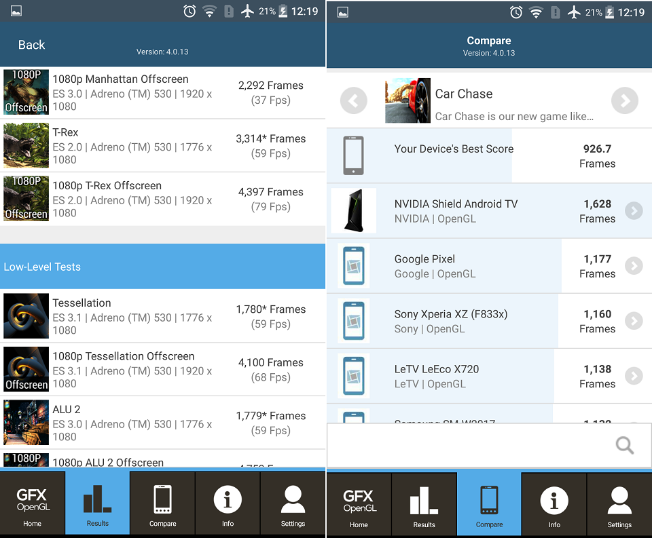Click the 1,780* Frames score value
This screenshot has width=652, height=538.
[271, 309]
